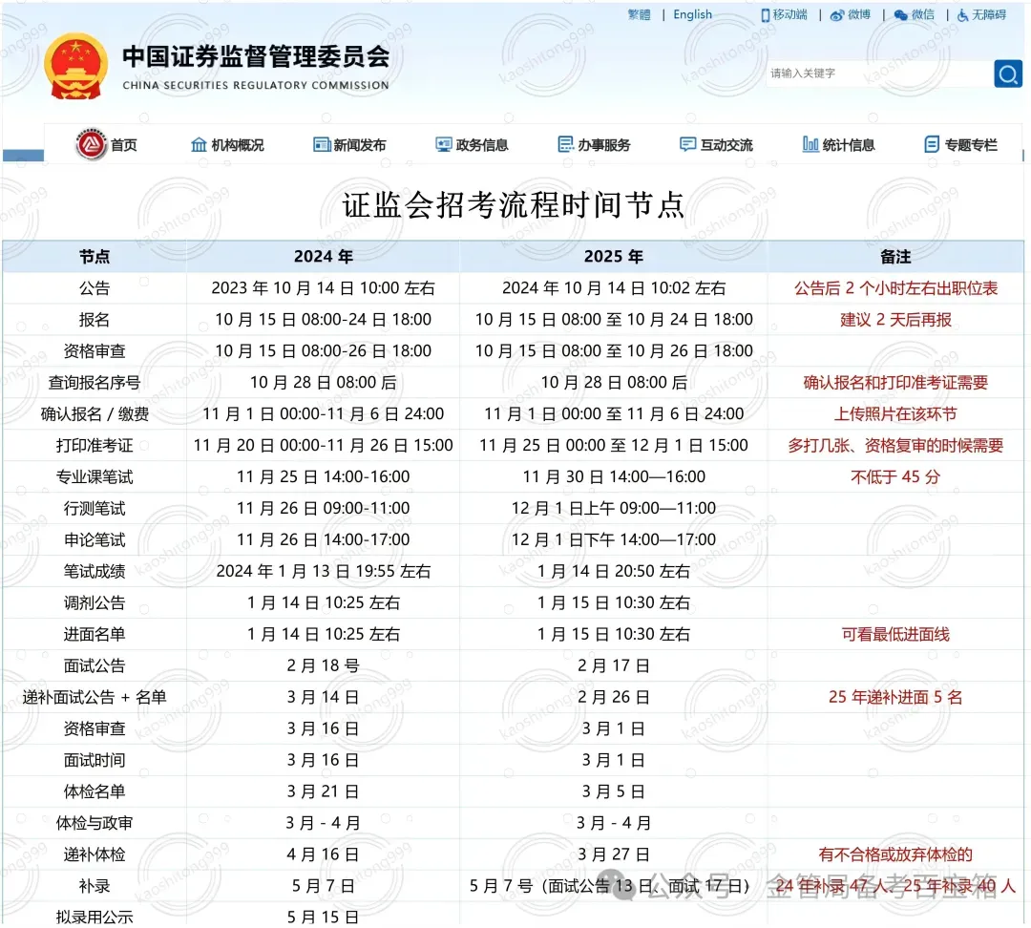
Task: Click the monitor icon beside 政务信息
Action: click(x=444, y=145)
